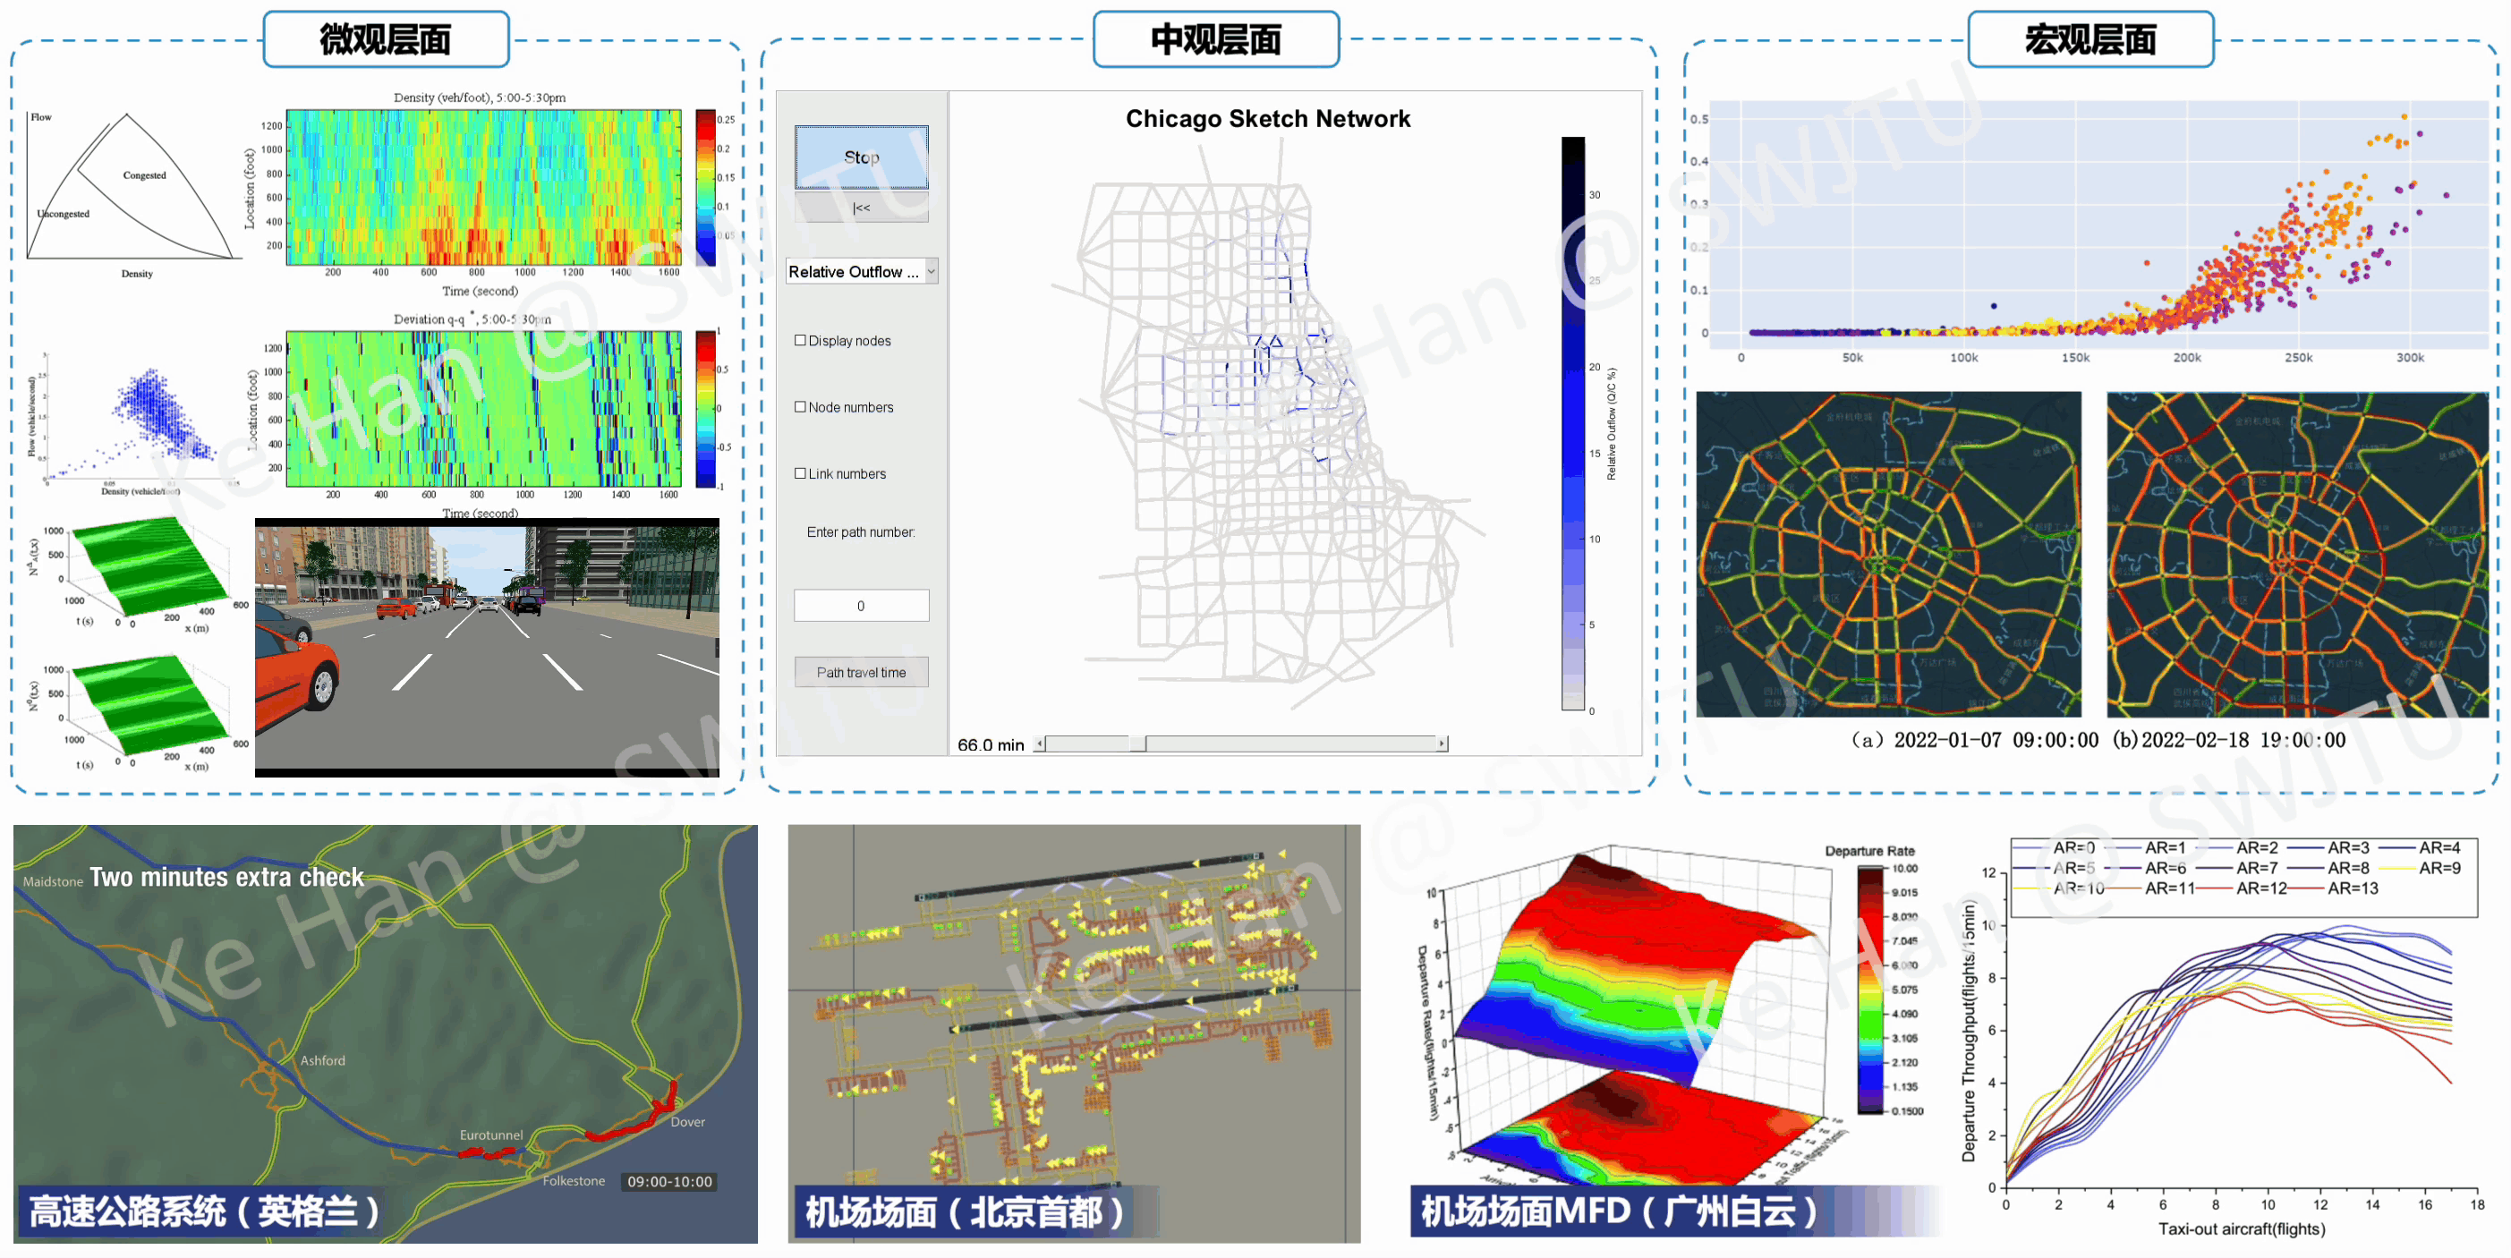Expand the Relative Outflow combo box arrow
The image size is (2511, 1258).
click(932, 272)
